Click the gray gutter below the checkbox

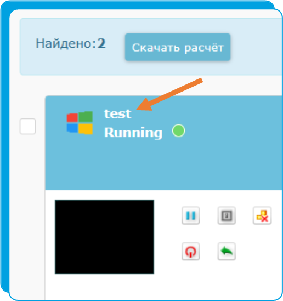tap(27, 211)
